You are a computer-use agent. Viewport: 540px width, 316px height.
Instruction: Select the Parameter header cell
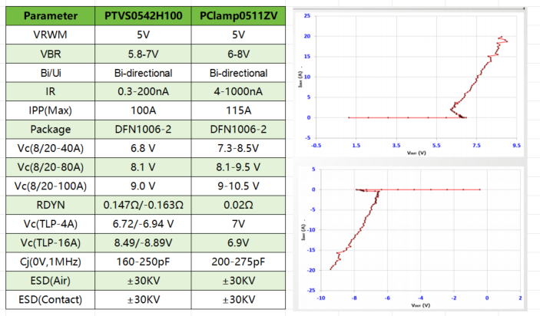click(x=49, y=16)
